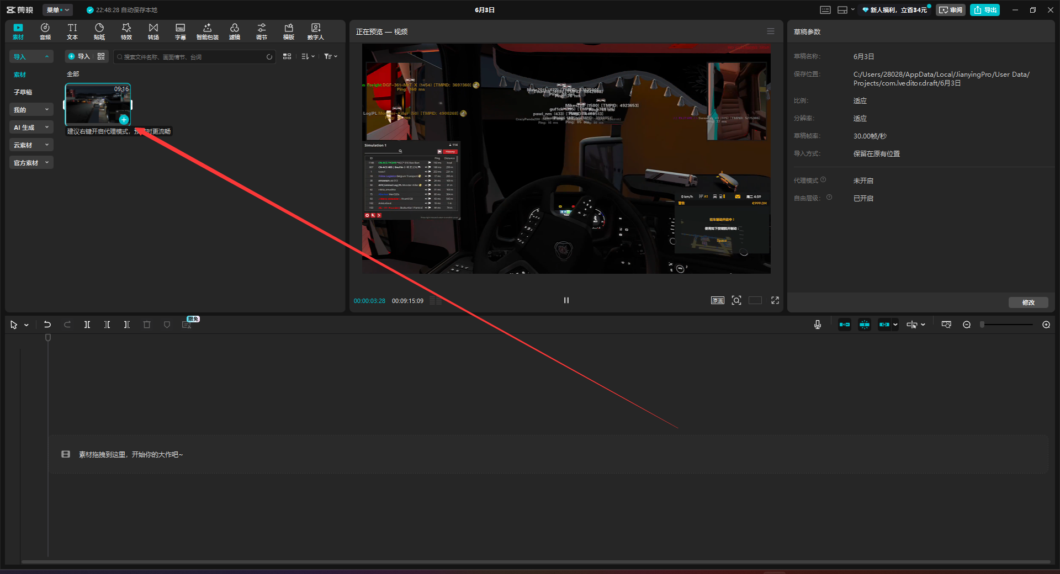Select the pointer selection tool
Screen dimensions: 1060x574
click(14, 325)
